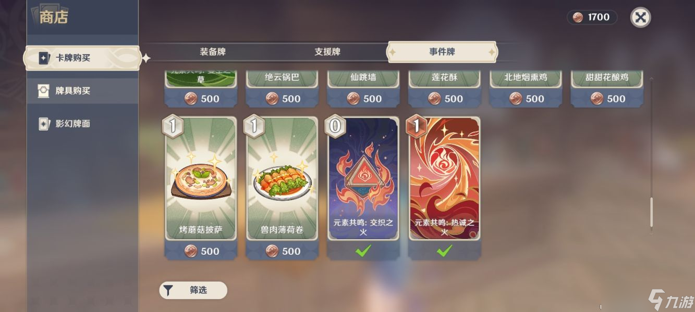The height and width of the screenshot is (312, 695).
Task: Click the coin icon under 烤蘑菇披萨
Action: (x=191, y=251)
